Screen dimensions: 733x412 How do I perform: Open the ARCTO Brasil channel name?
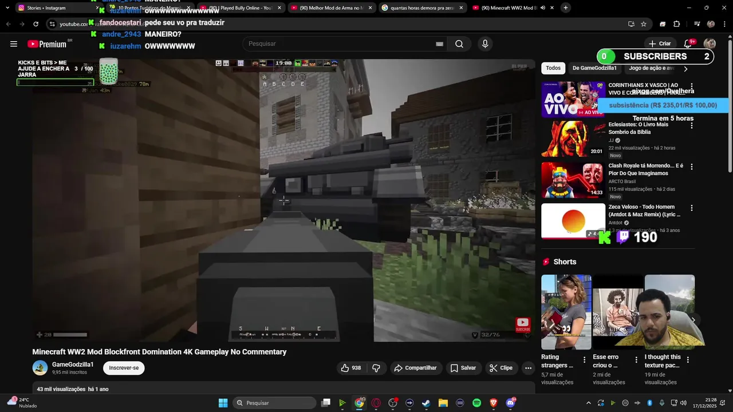click(x=622, y=181)
